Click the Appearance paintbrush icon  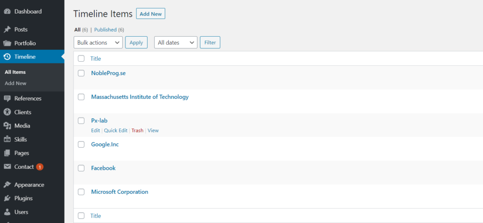point(7,185)
